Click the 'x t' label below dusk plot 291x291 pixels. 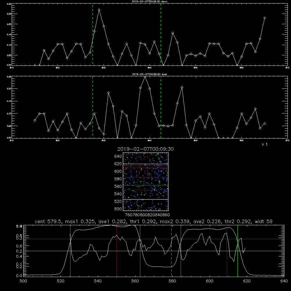265,144
